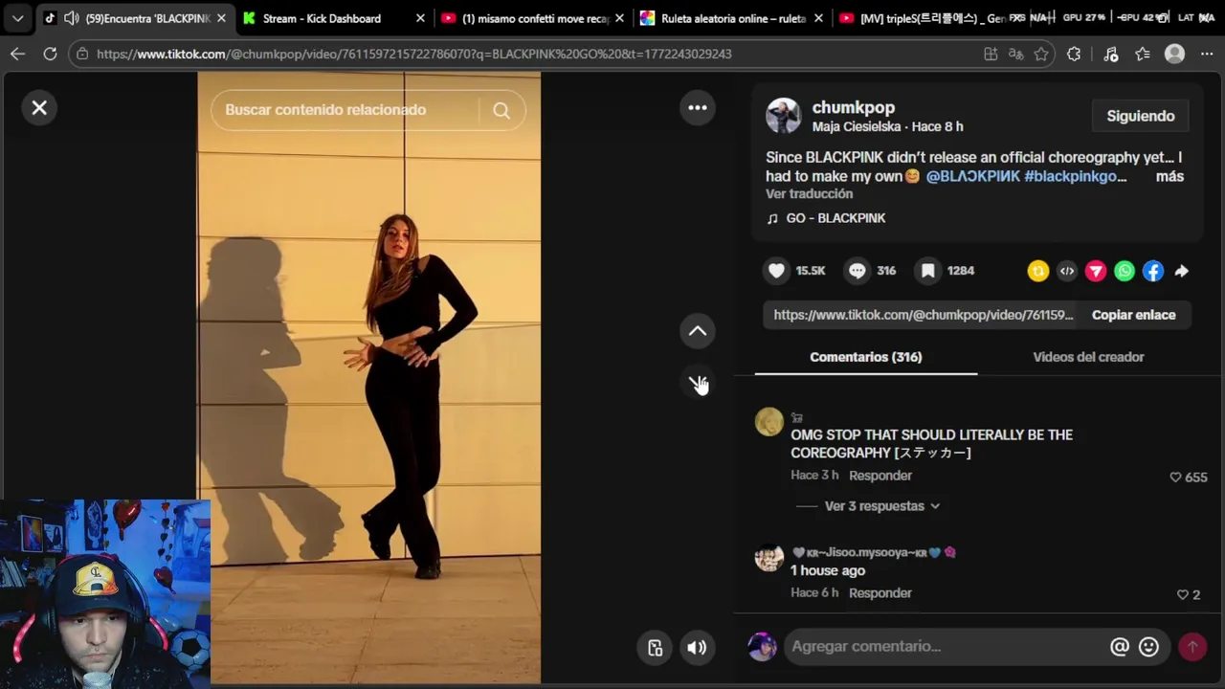Switch to Videos del creador tab

pos(1088,357)
